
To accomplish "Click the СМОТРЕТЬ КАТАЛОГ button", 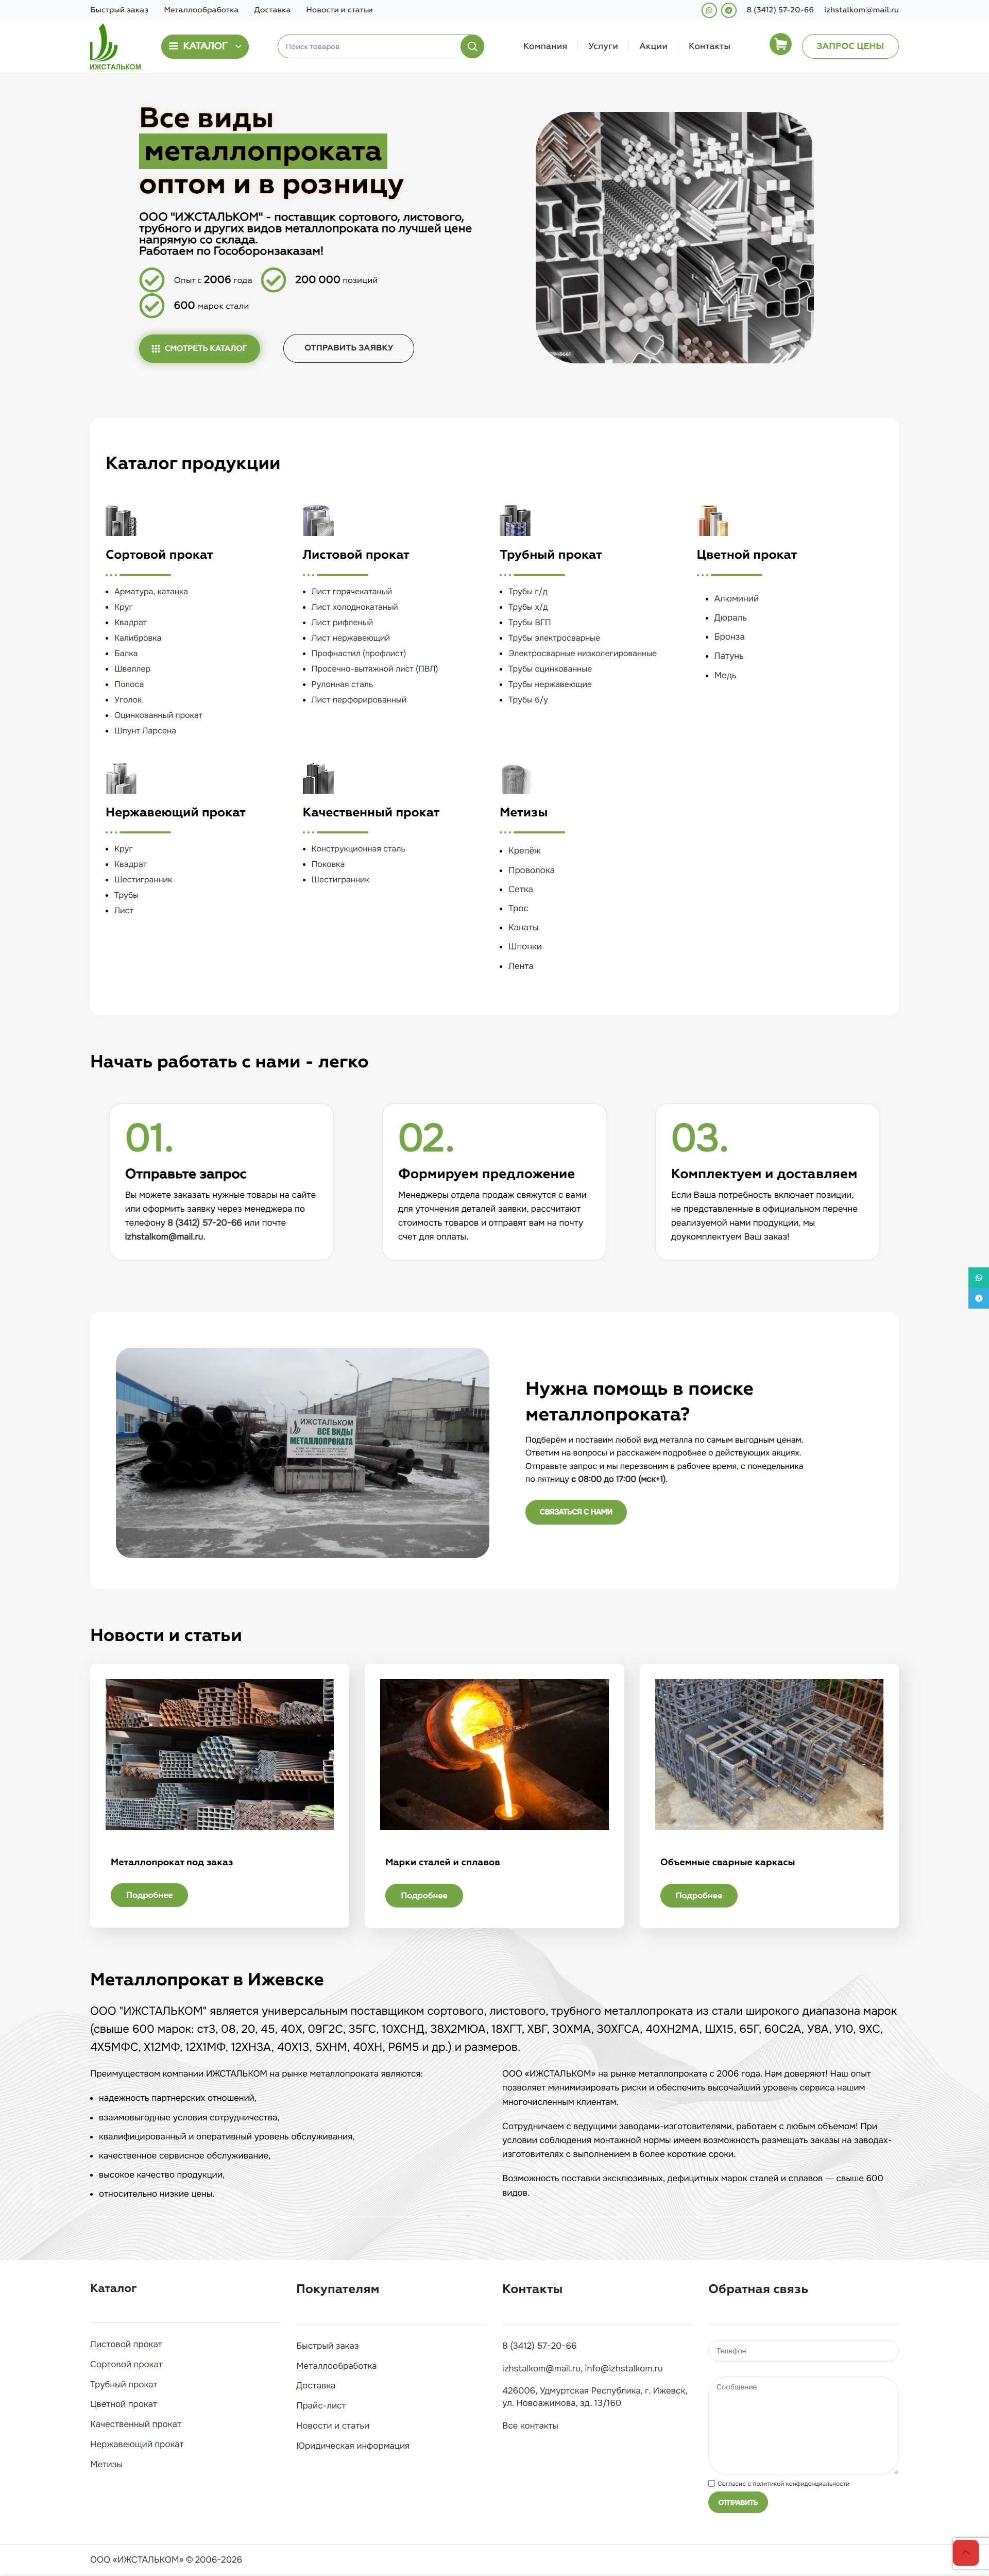I will 199,348.
